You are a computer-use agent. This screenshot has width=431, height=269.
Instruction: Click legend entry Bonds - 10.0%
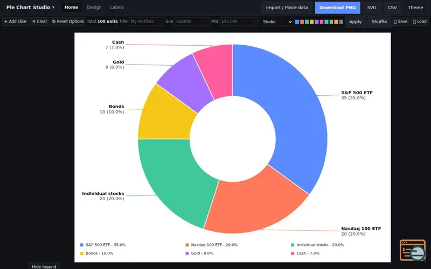tap(96, 253)
